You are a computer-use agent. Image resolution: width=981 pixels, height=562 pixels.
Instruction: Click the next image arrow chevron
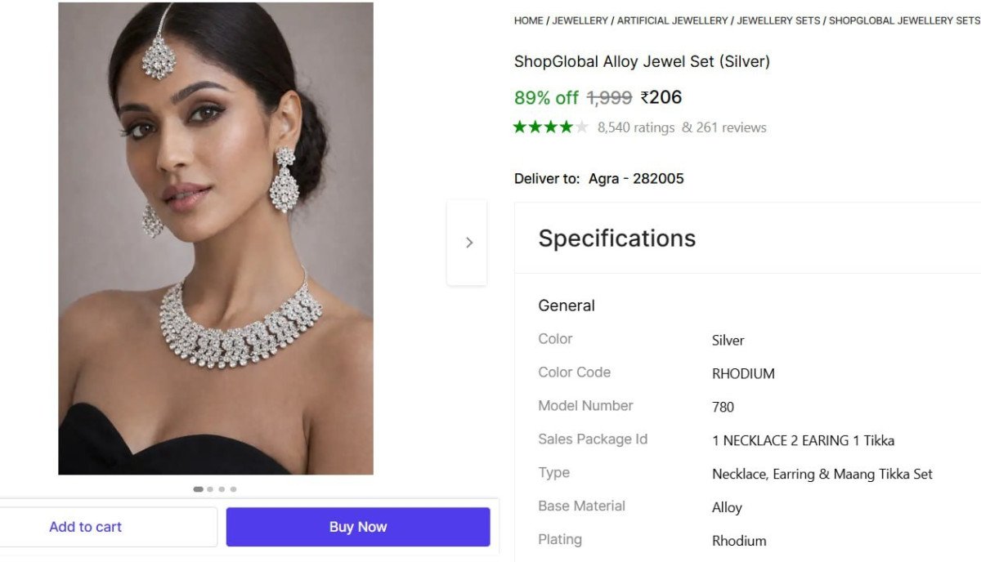point(468,243)
